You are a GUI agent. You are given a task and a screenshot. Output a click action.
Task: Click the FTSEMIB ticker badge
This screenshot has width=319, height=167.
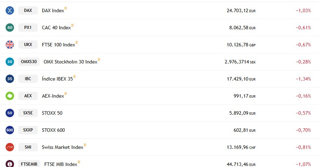tap(29, 164)
